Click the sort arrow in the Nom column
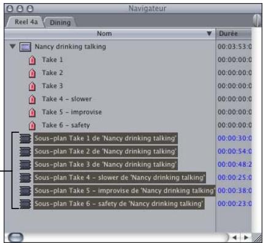 [209, 33]
